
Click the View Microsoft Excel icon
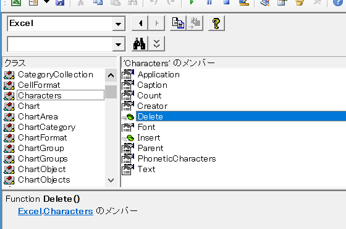pos(16,2)
